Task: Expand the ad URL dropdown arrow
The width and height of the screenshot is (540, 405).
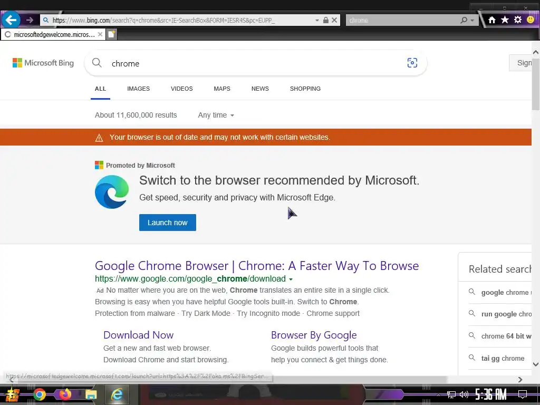Action: coord(291,279)
